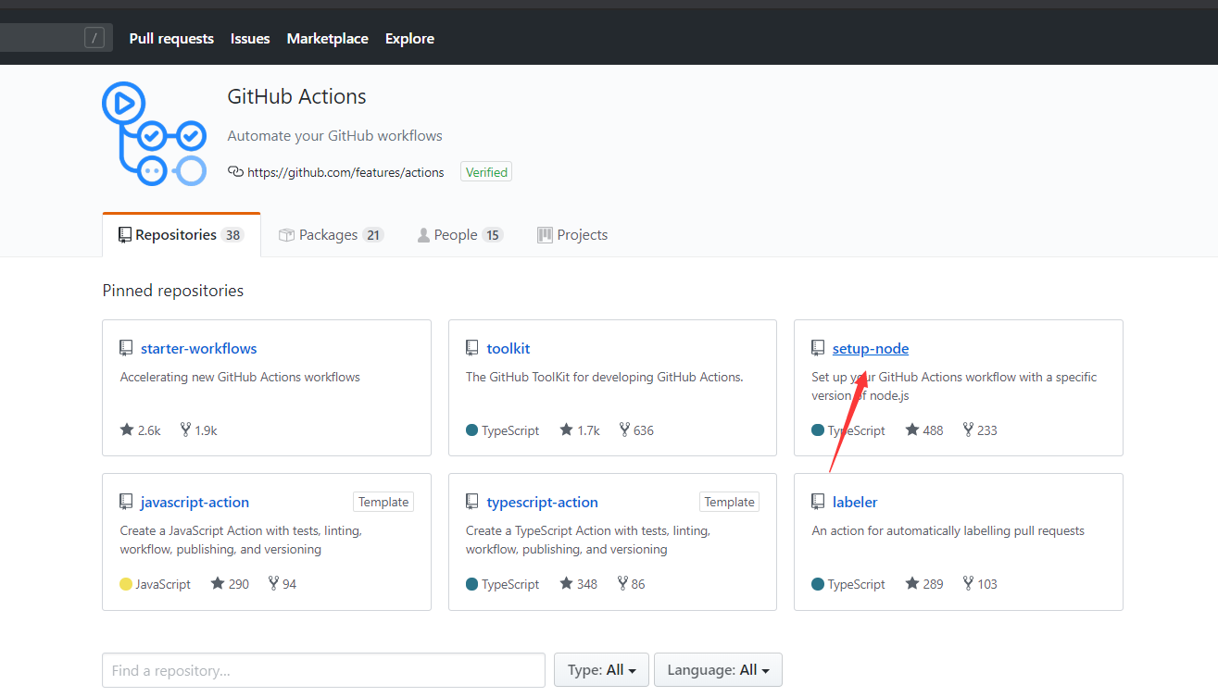Click the 2.6k star count on starter-workflows

click(149, 430)
